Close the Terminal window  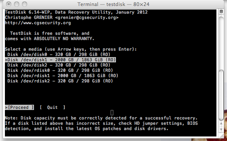click(x=9, y=4)
